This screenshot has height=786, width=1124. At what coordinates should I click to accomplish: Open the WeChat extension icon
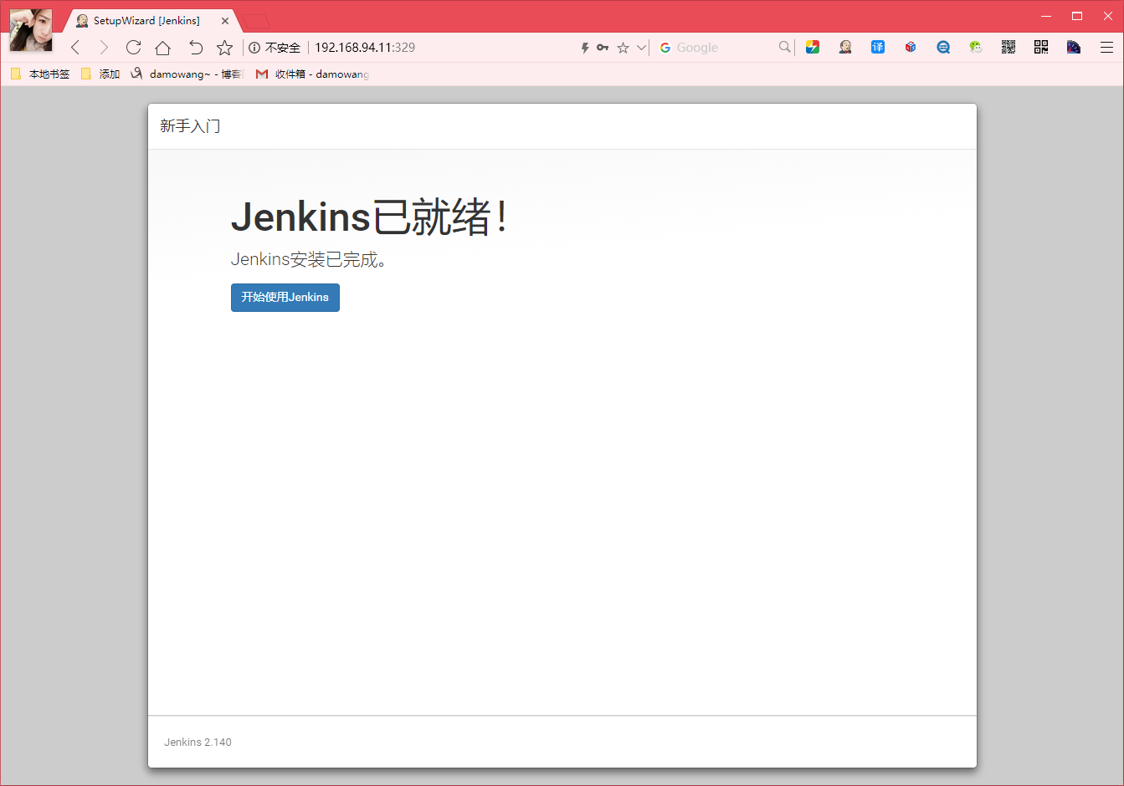[x=976, y=47]
